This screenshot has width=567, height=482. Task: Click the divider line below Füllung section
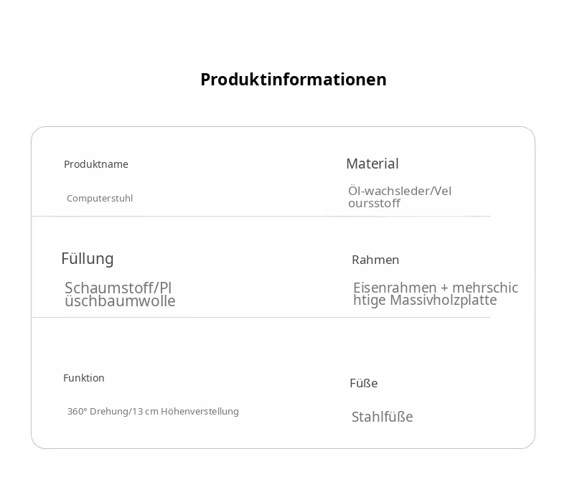(x=261, y=318)
